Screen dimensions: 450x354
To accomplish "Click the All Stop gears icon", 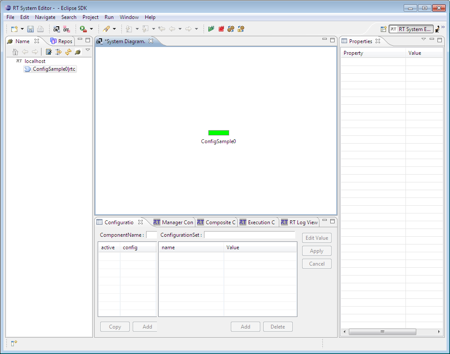I will [x=241, y=29].
